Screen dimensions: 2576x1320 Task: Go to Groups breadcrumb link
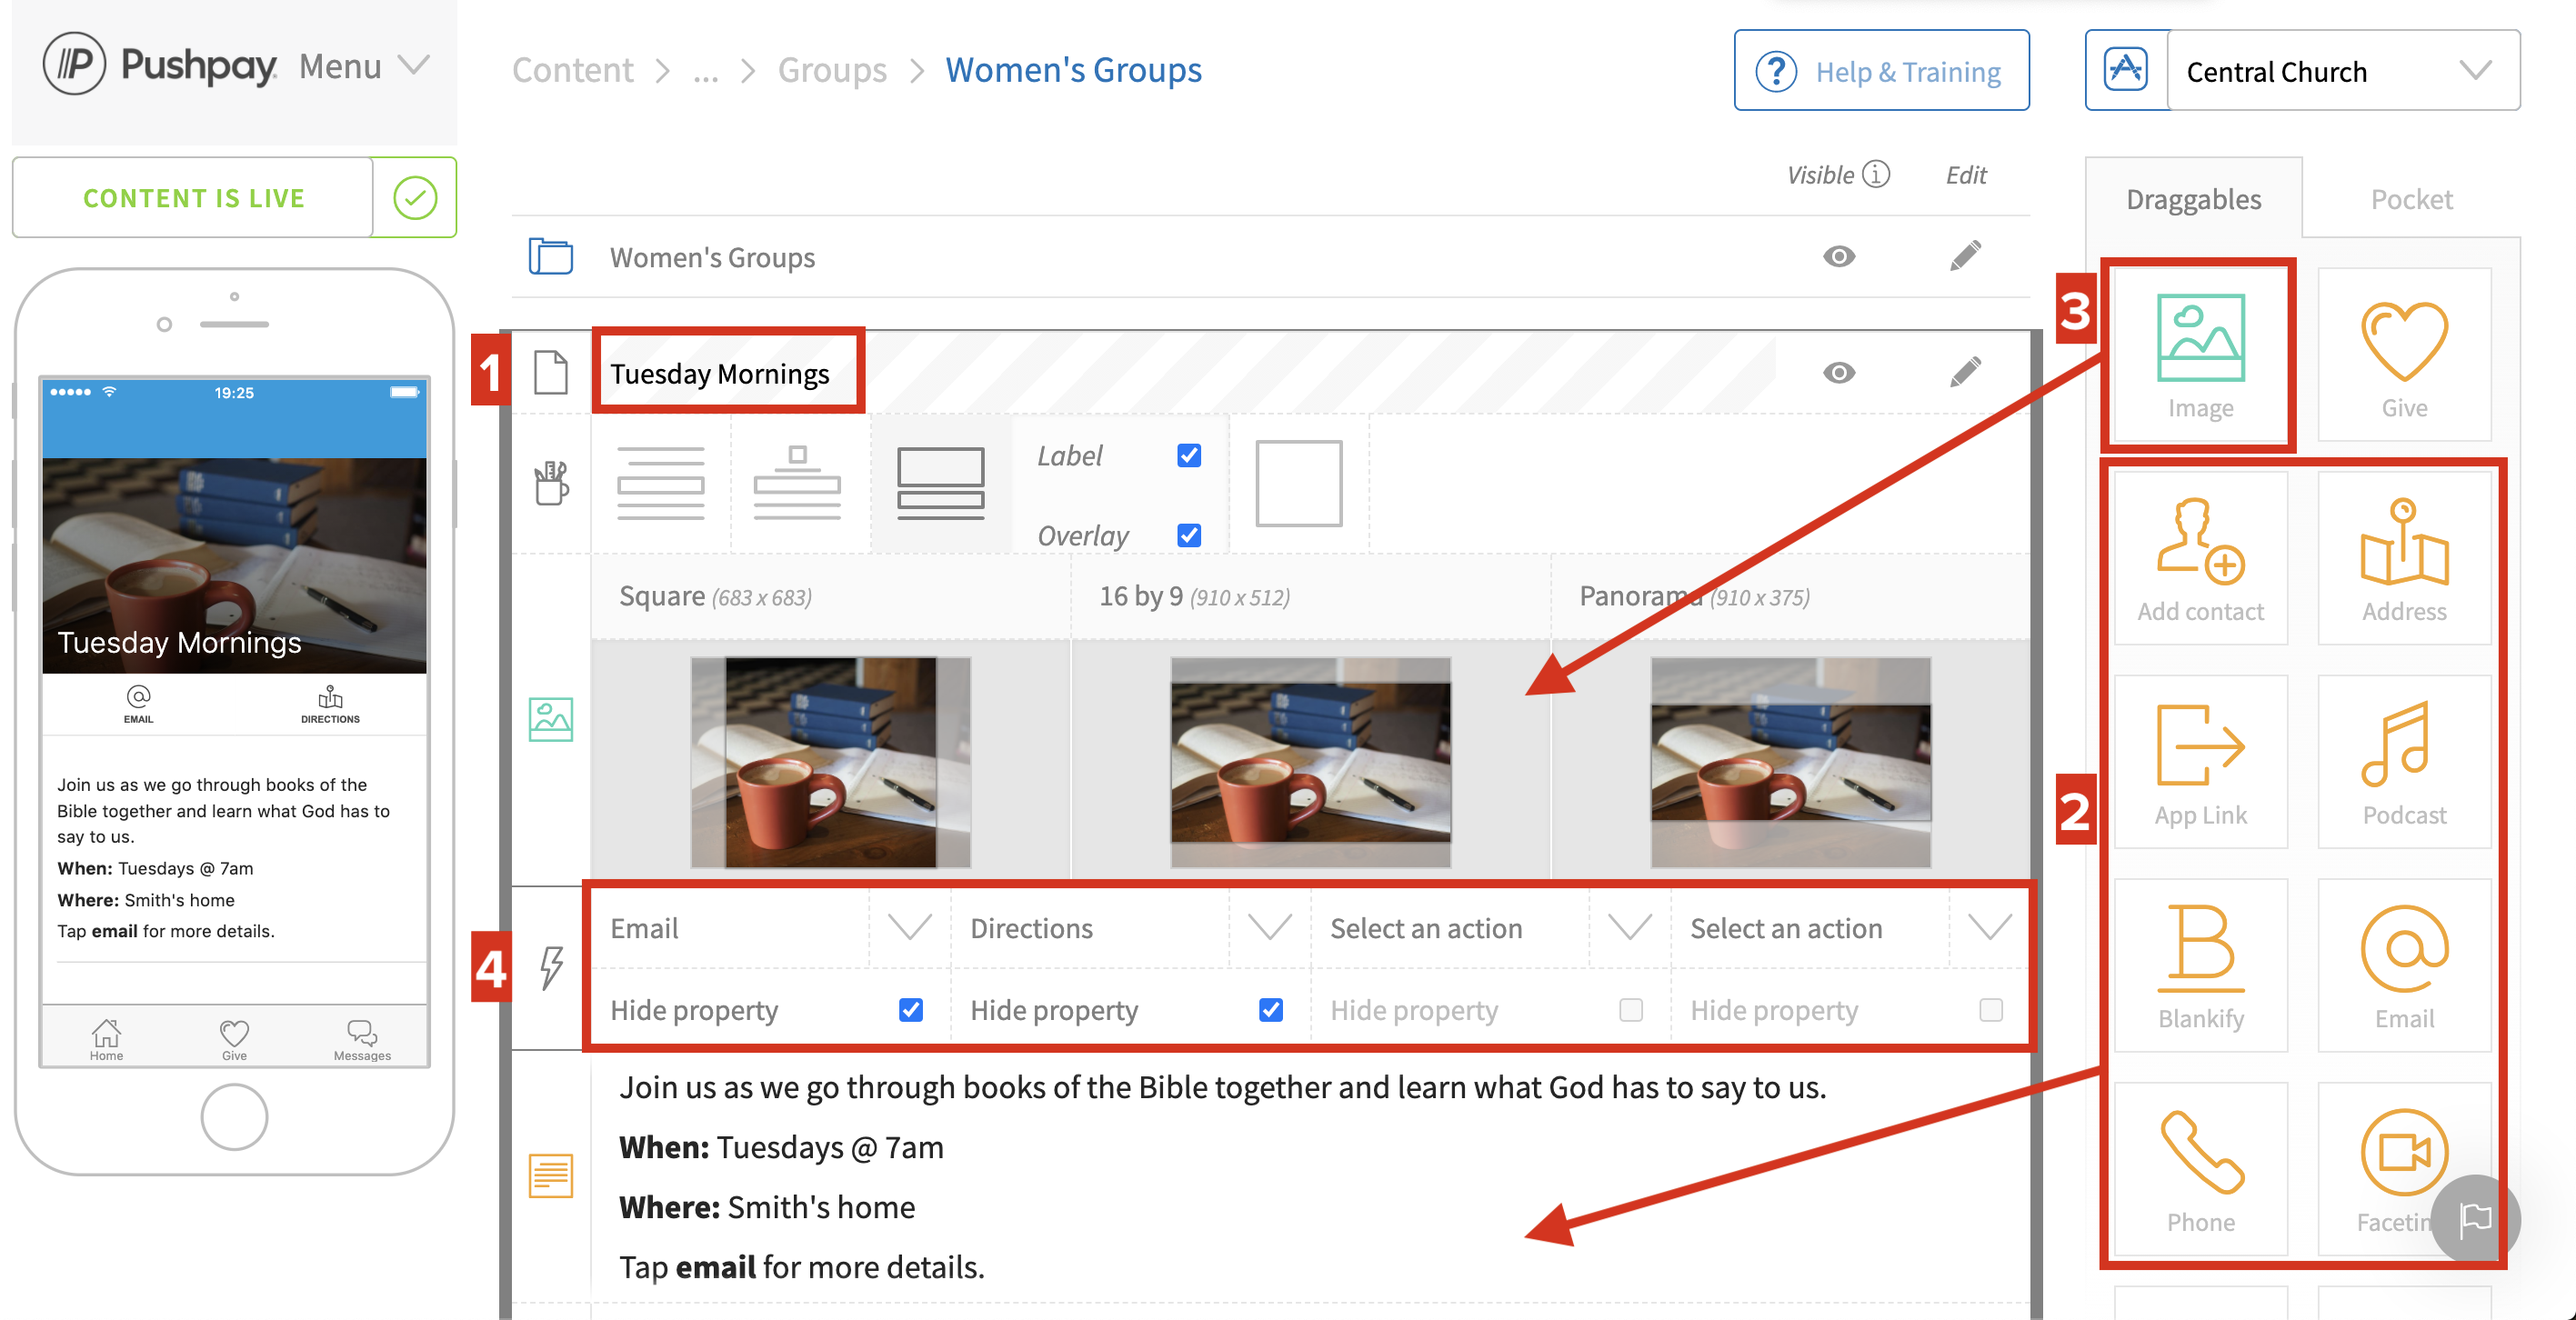coord(831,70)
